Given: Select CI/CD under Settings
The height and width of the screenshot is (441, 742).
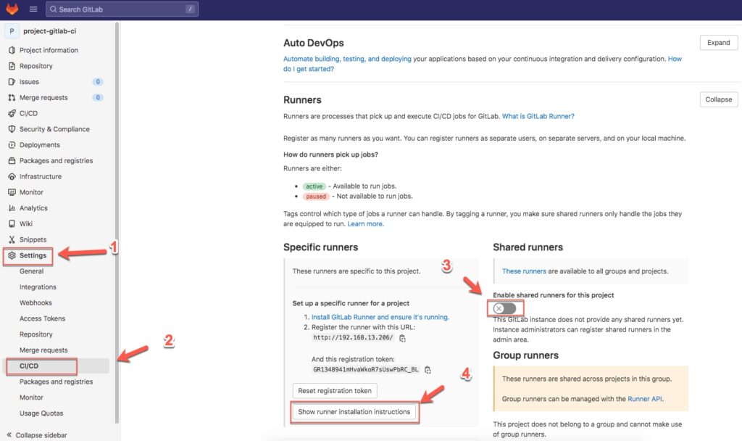Looking at the screenshot, I should coord(29,366).
